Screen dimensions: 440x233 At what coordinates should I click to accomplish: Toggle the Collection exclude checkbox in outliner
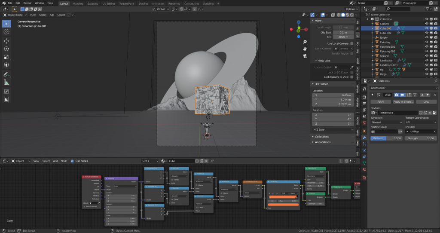(373, 19)
